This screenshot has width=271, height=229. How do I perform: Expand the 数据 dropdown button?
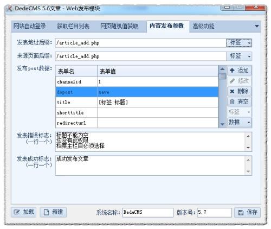click(x=240, y=123)
